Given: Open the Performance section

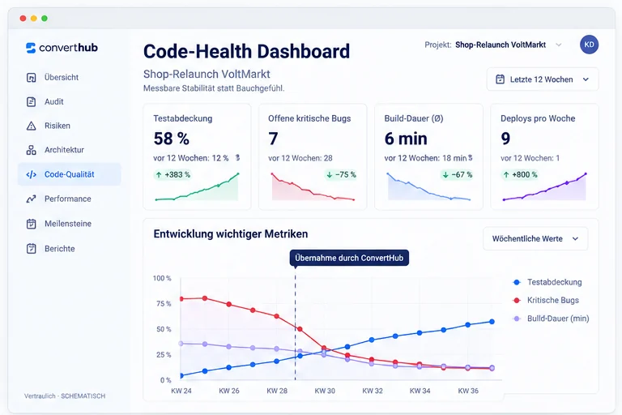Looking at the screenshot, I should click(x=70, y=199).
